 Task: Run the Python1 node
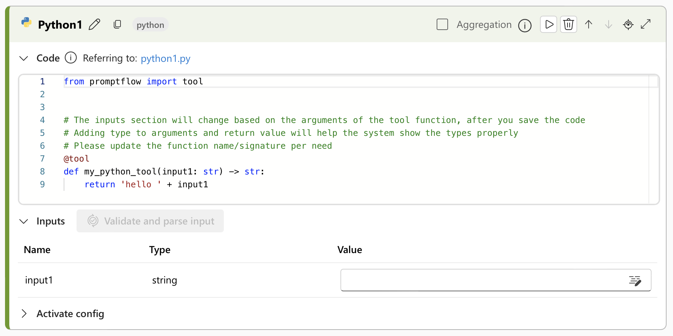tap(549, 24)
